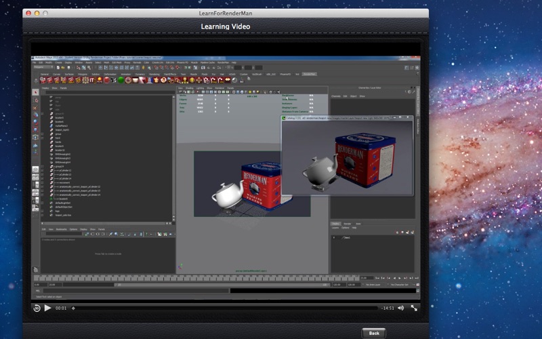Click the Maya range slider bar
Viewport: 542px width, 339px height.
(221, 285)
